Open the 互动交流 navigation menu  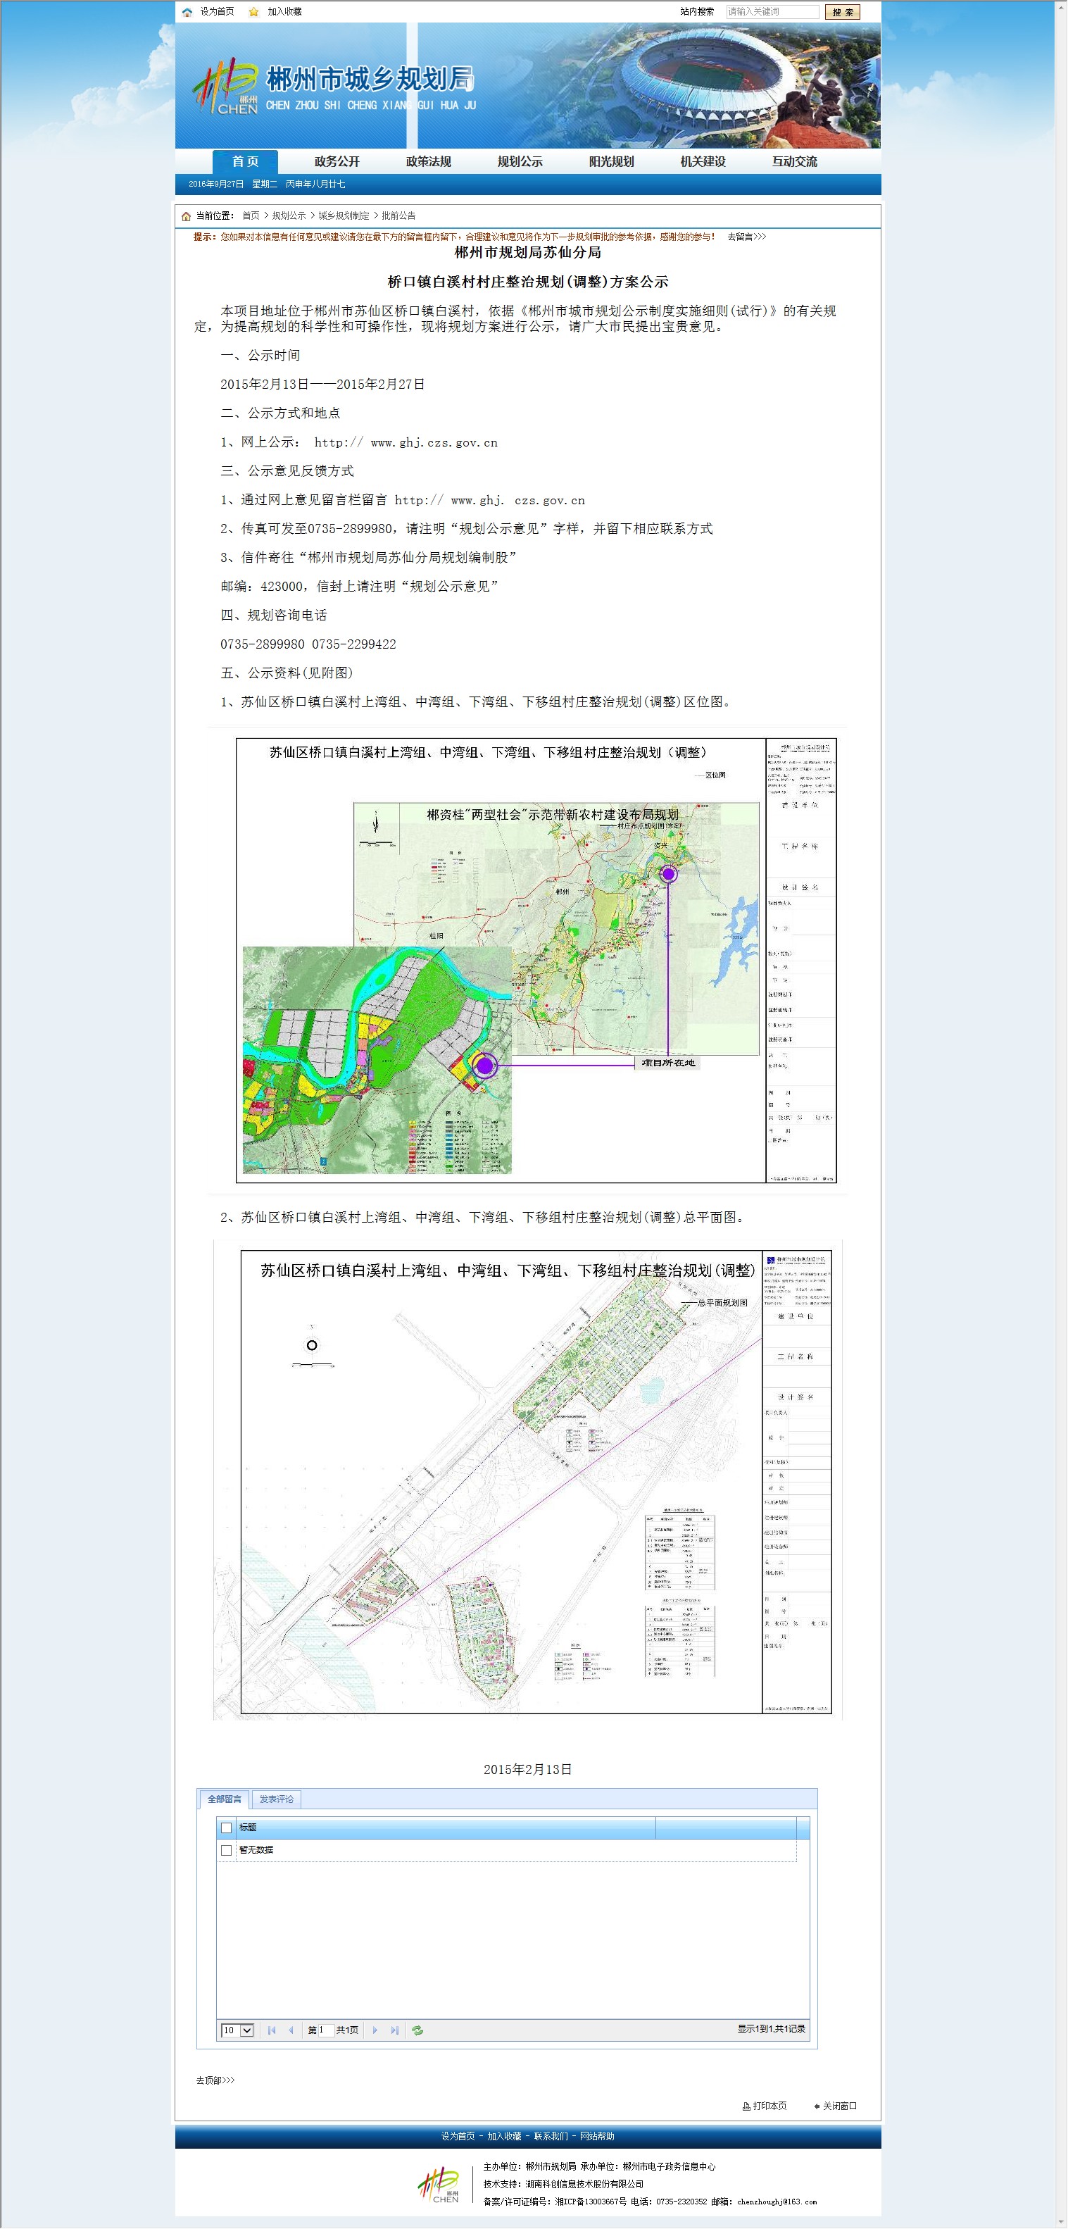tap(795, 162)
